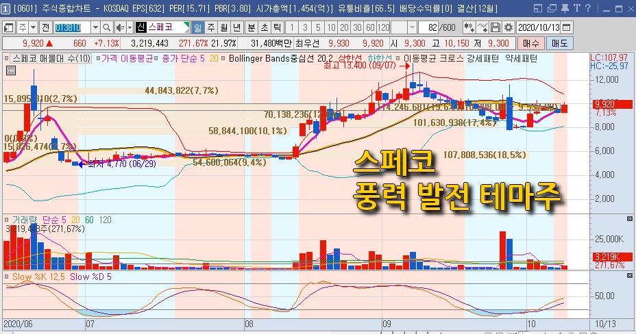Click the speaker sound alert icon
Viewport: 636px width, 334px height.
[x=120, y=27]
